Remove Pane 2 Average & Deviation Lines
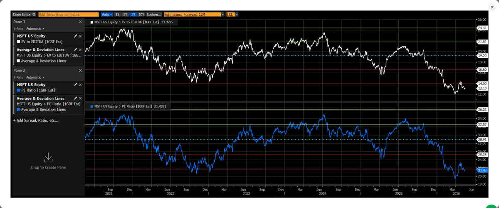 point(80,98)
